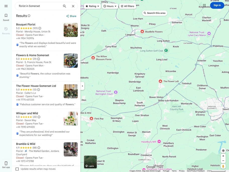Zoom in on the map

(x=223, y=156)
